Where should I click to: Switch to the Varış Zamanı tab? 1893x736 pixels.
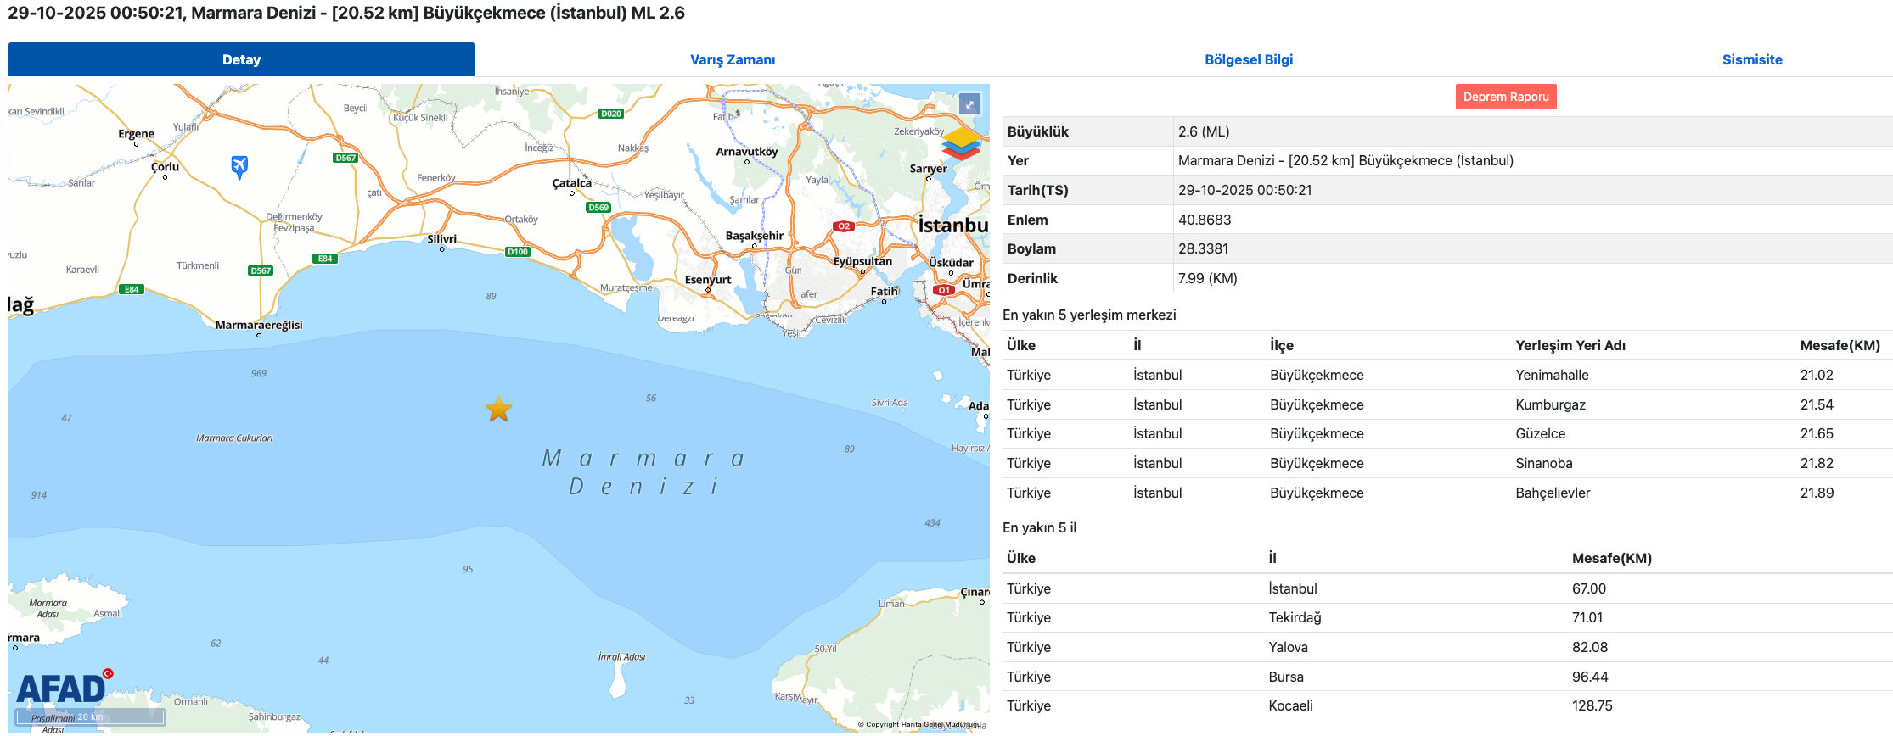tap(732, 60)
